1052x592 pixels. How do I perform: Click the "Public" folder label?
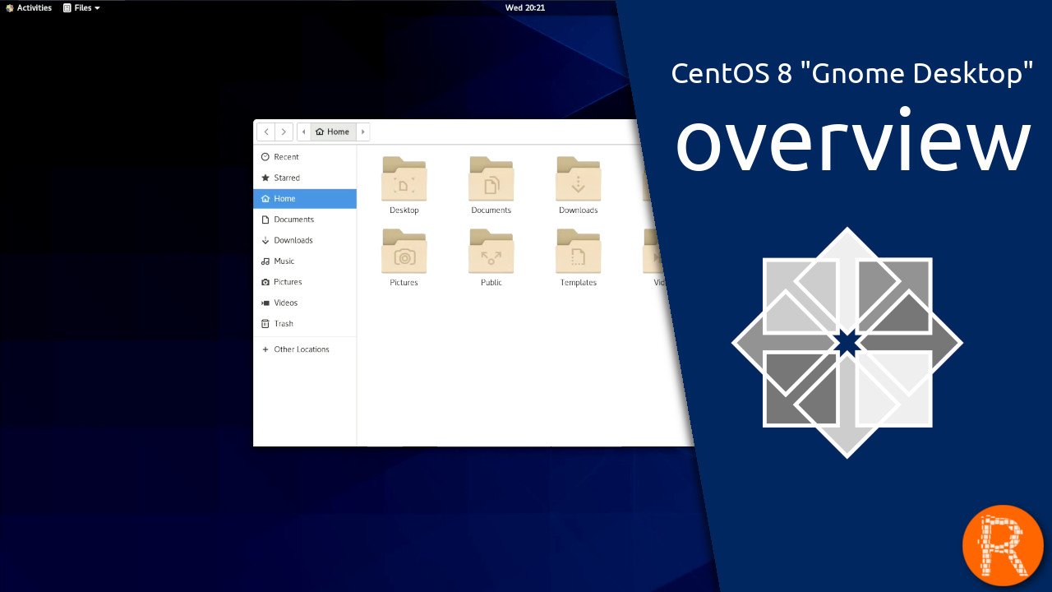coord(491,283)
